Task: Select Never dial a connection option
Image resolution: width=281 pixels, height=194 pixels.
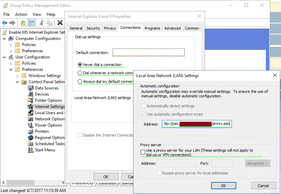Action: (x=80, y=65)
